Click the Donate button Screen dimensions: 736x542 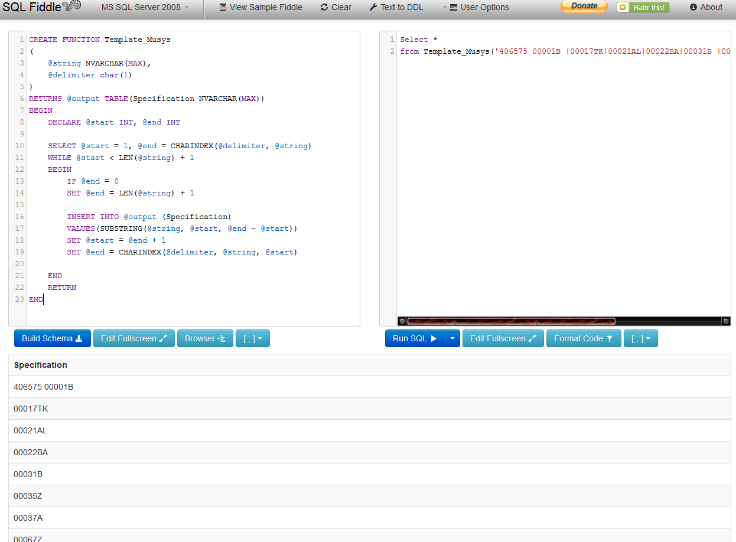(x=584, y=6)
